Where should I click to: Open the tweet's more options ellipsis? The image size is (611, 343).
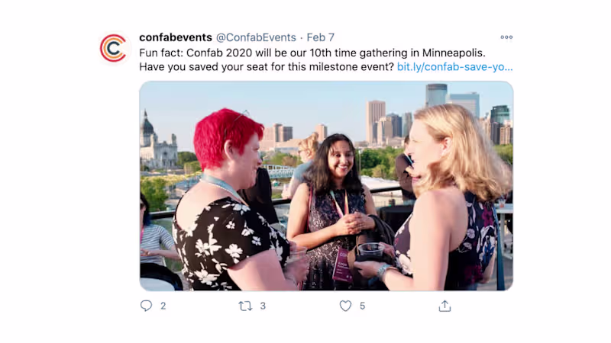click(x=506, y=37)
